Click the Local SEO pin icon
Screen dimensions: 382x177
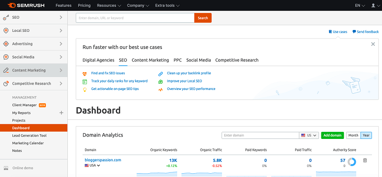pos(6,30)
